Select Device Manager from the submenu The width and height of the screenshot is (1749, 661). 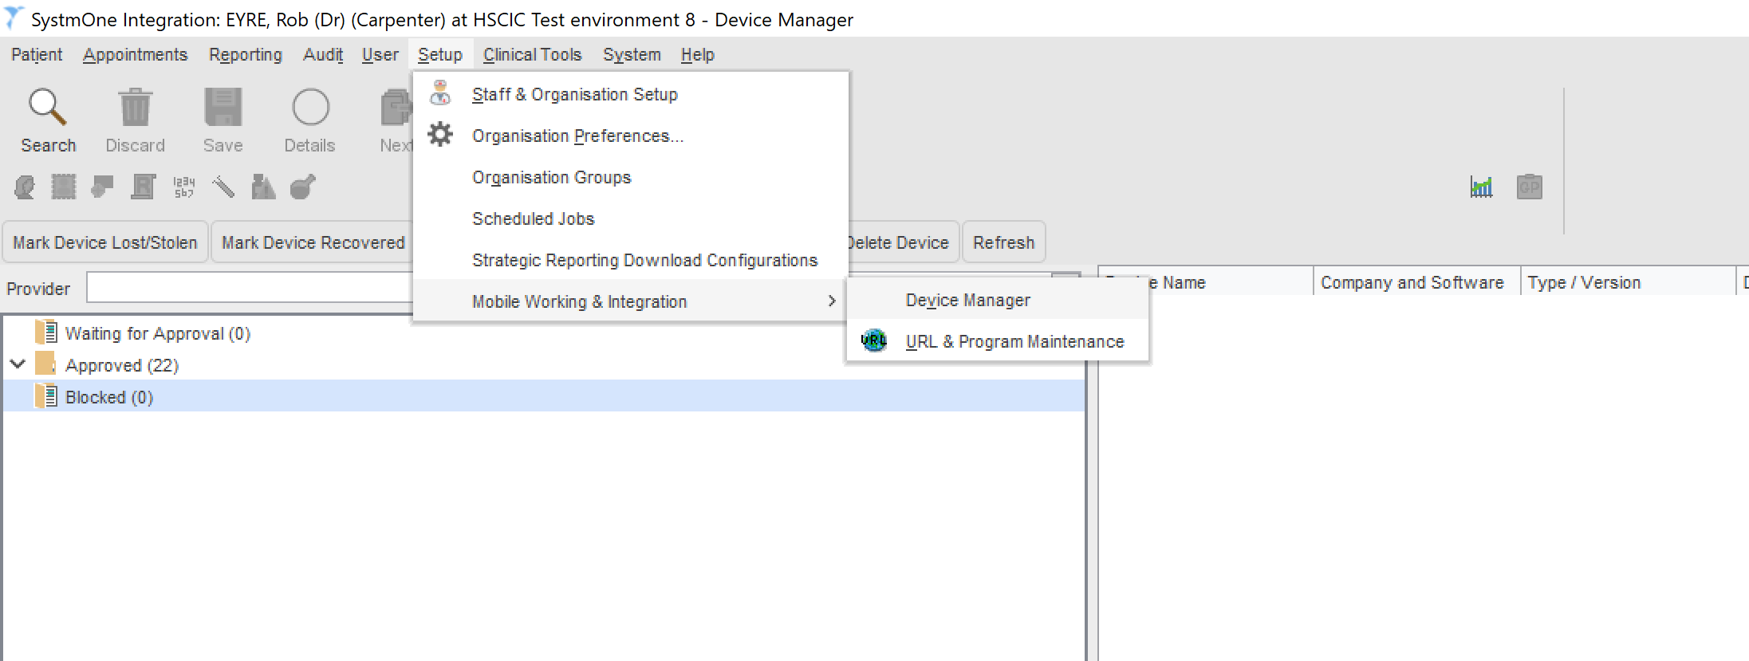[967, 301]
